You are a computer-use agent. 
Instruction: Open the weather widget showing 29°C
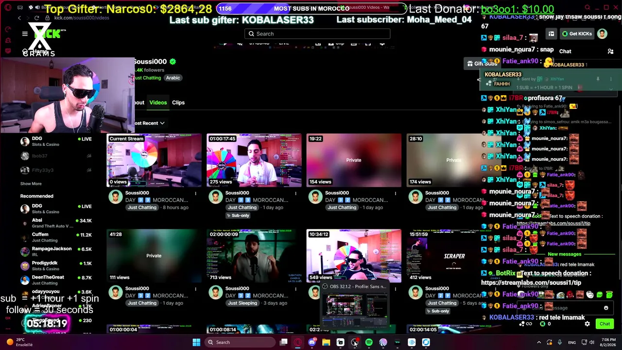pyautogui.click(x=20, y=342)
